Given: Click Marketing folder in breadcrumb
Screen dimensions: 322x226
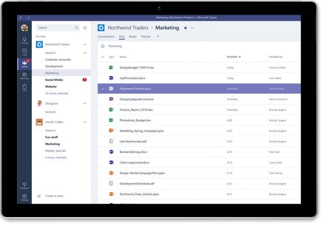Looking at the screenshot, I should (115, 46).
